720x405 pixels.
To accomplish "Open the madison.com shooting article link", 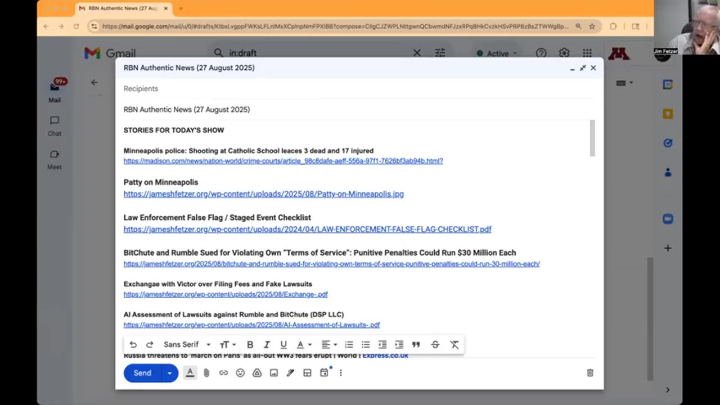I will (283, 161).
